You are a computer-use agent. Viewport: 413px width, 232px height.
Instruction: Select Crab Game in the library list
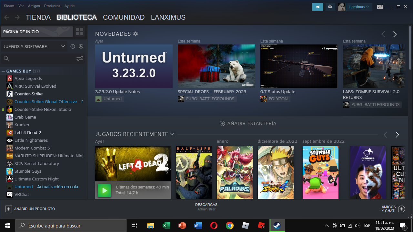coord(25,117)
